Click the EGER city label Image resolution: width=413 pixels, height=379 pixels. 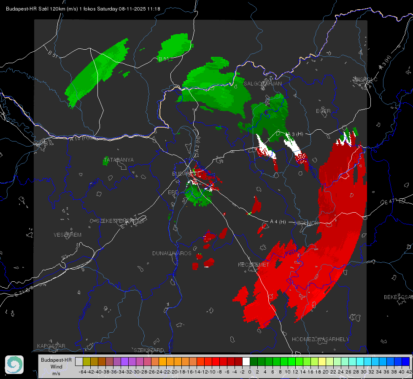pyautogui.click(x=323, y=111)
